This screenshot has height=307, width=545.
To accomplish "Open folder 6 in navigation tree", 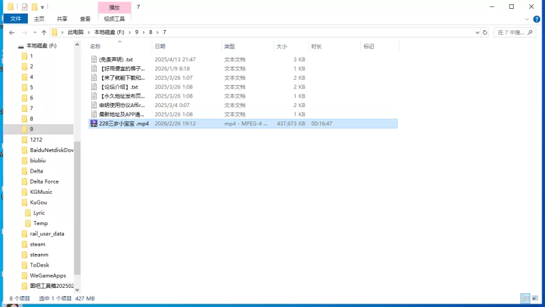I will (31, 98).
